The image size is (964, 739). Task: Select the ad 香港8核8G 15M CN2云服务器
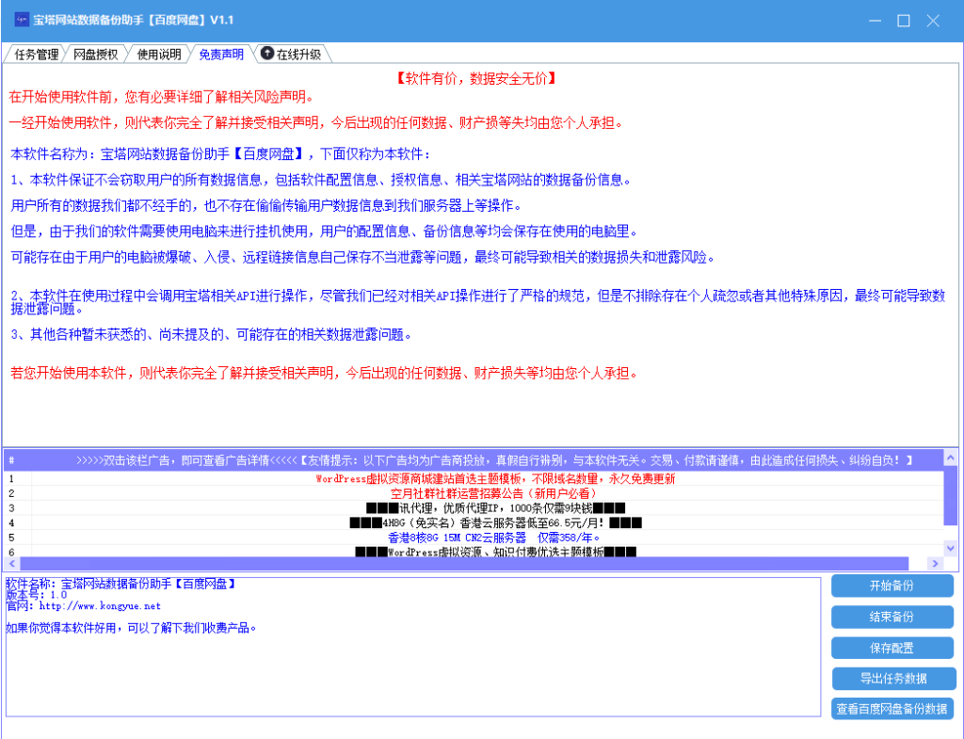click(x=474, y=538)
